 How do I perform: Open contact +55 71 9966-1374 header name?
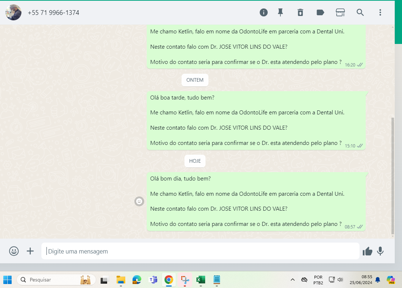53,13
